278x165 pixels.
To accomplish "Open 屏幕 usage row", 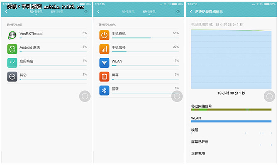I will coord(139,76).
